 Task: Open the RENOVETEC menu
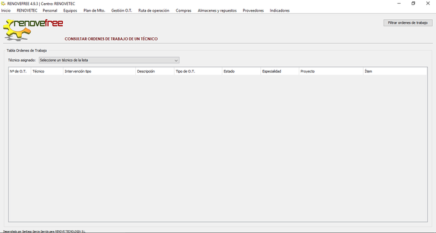(x=27, y=10)
